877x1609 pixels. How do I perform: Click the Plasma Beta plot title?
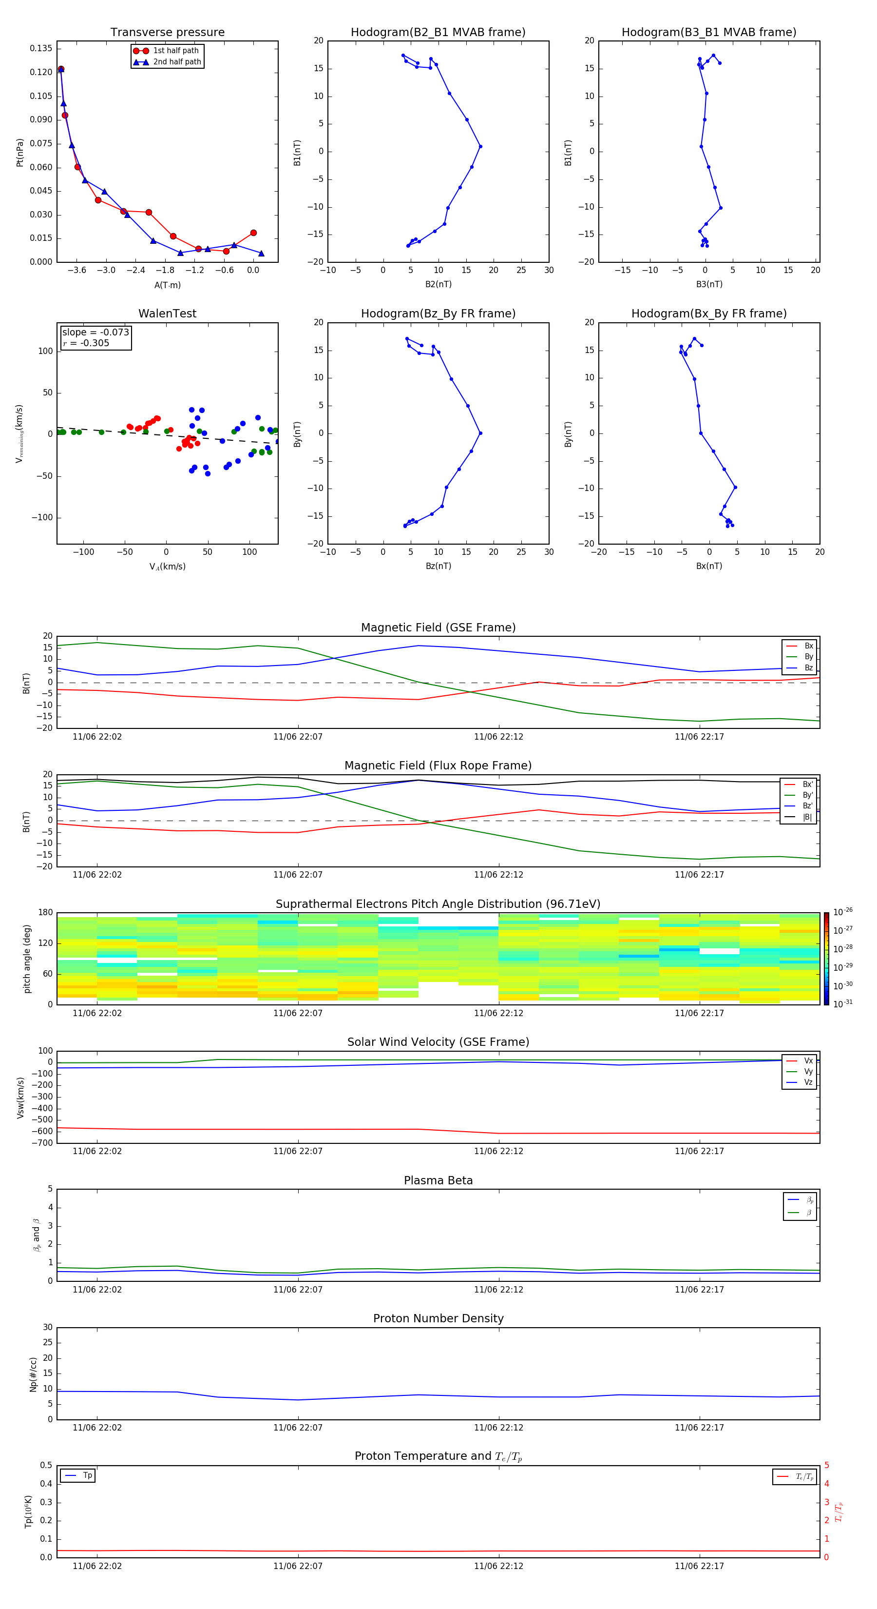438,1180
